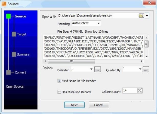The width and height of the screenshot is (157, 114).
Task: Click the horizontal scrollbar thumb in preview
Action: [x=72, y=61]
